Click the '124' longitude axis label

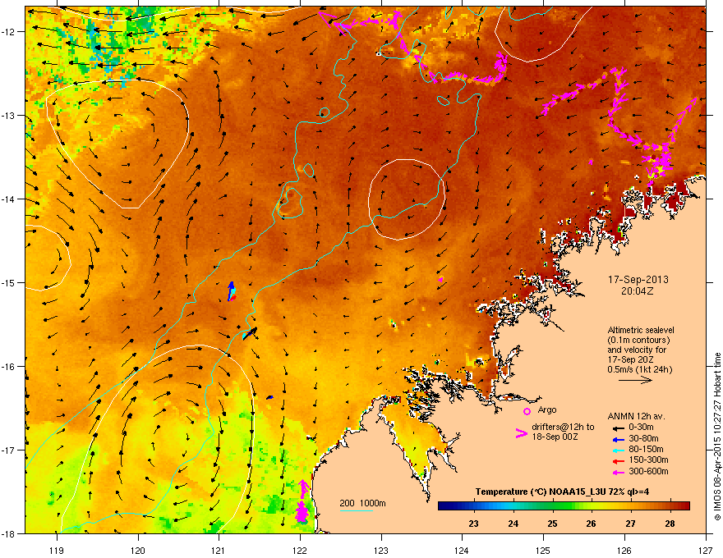[462, 550]
